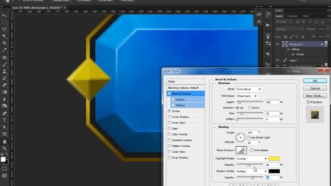The height and width of the screenshot is (186, 331).
Task: Click the New Style... button
Action: point(315,96)
